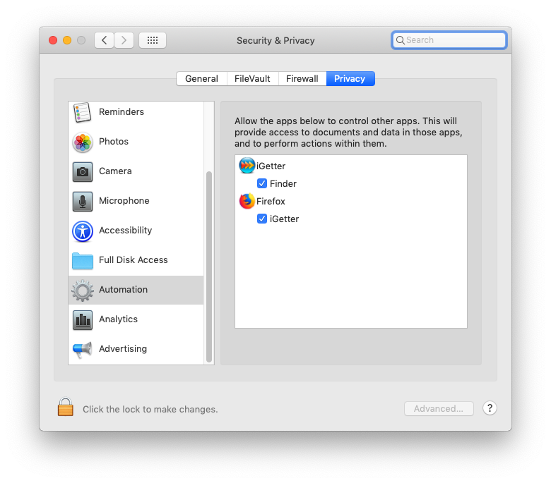The height and width of the screenshot is (483, 551).
Task: Click the lock icon to make changes
Action: click(66, 408)
